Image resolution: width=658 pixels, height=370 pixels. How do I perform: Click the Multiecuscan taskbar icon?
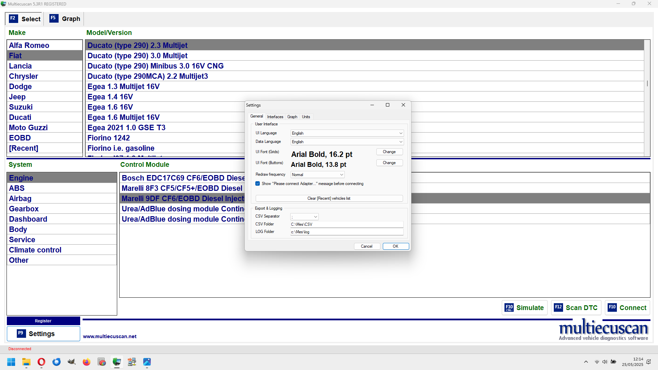pyautogui.click(x=117, y=362)
